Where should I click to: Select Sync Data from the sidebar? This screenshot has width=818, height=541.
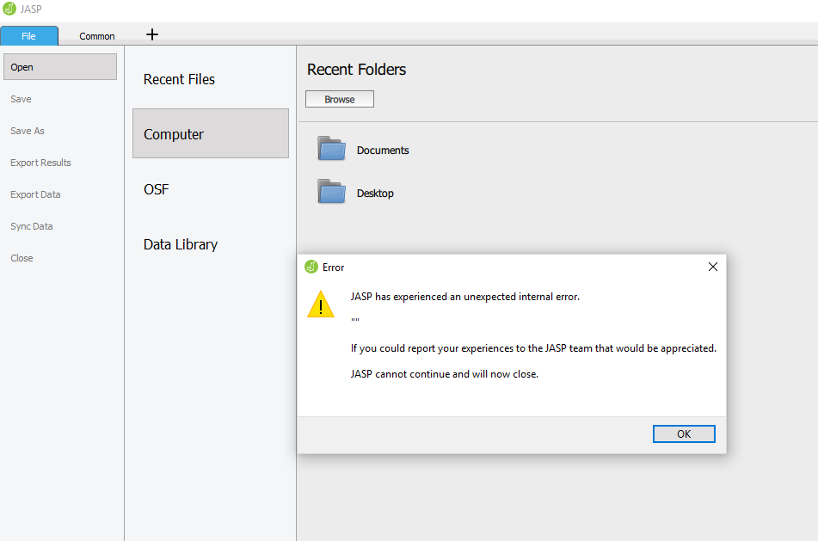(x=32, y=226)
